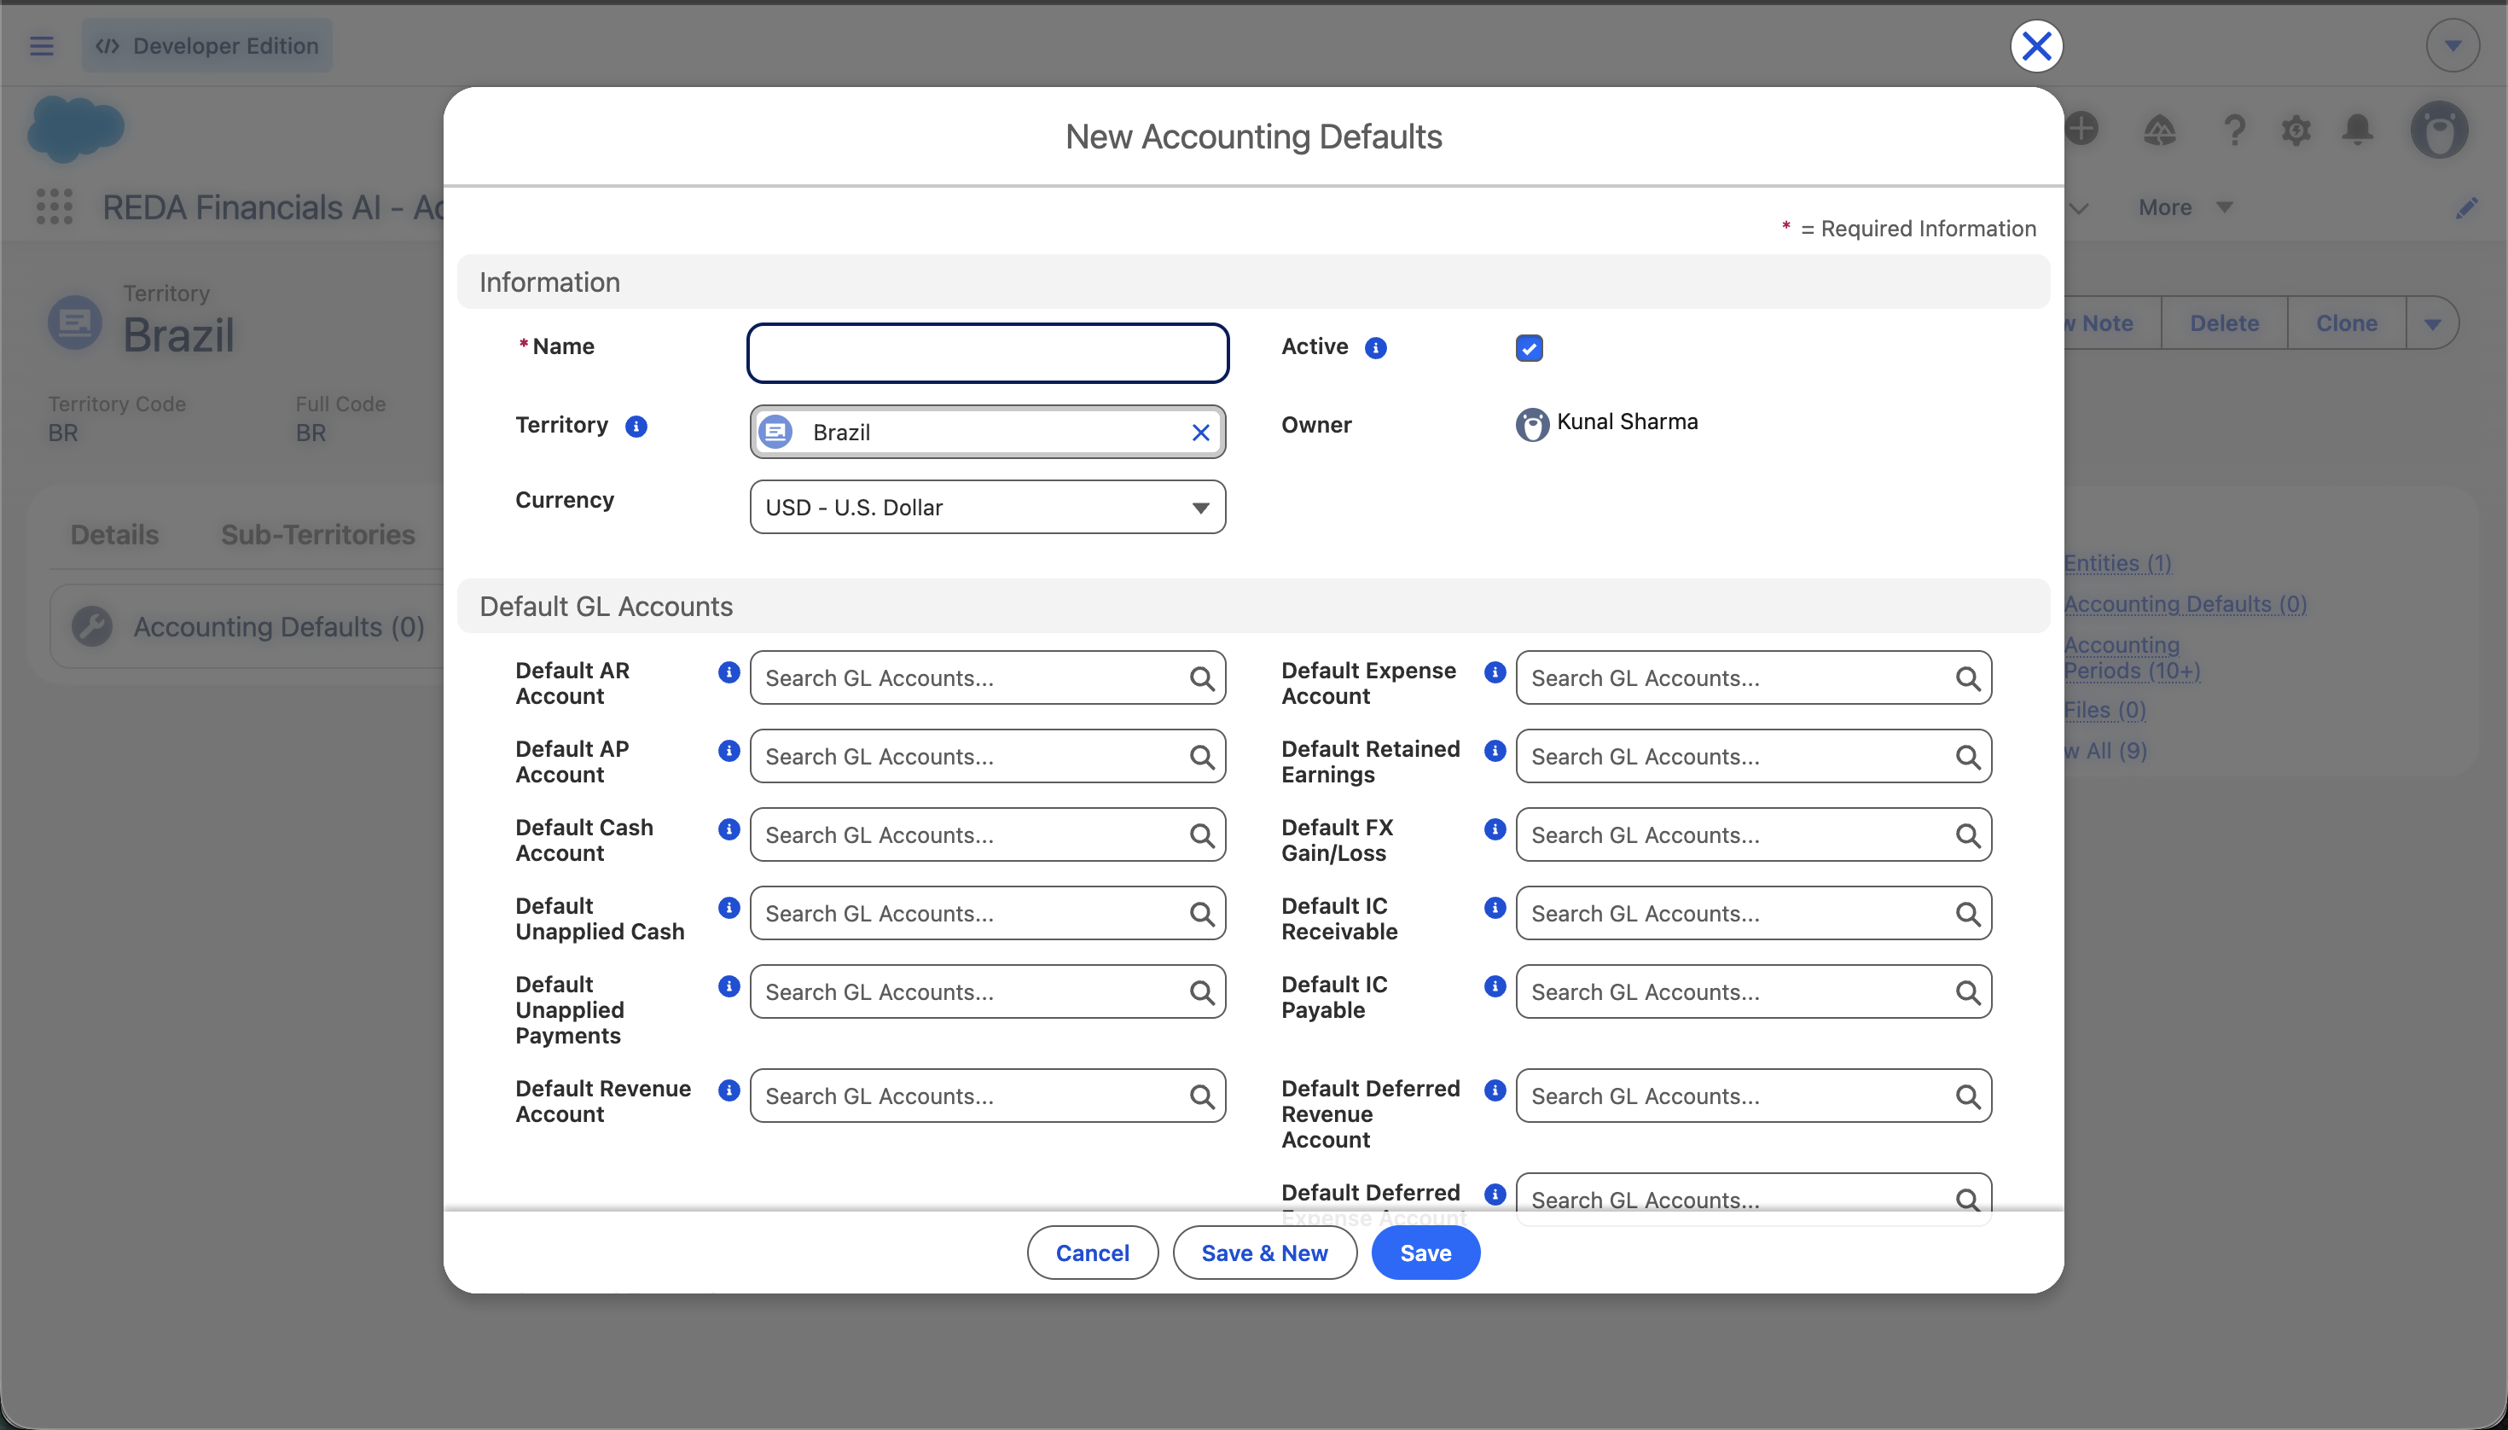Click the edit pencil icon in navigation bar
The height and width of the screenshot is (1430, 2508).
tap(2467, 207)
